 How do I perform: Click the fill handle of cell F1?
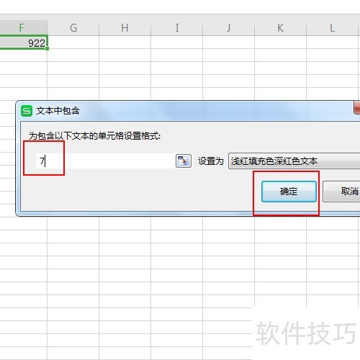pyautogui.click(x=47, y=49)
